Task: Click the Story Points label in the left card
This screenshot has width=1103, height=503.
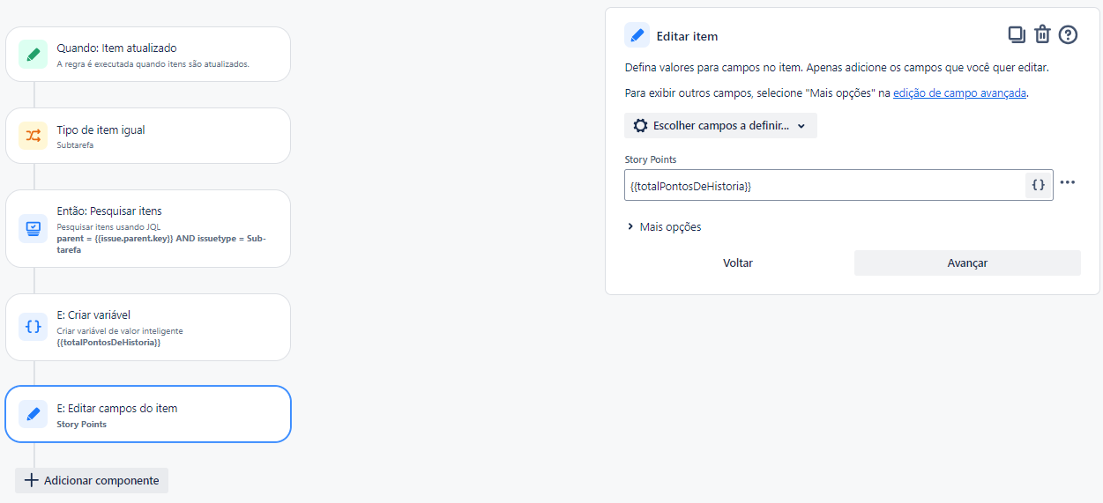Action: tap(81, 425)
